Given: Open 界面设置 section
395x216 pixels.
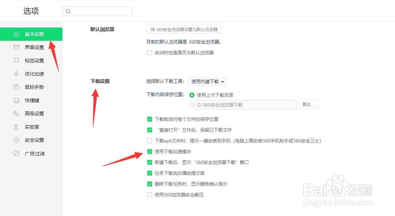Looking at the screenshot, I should tap(31, 47).
